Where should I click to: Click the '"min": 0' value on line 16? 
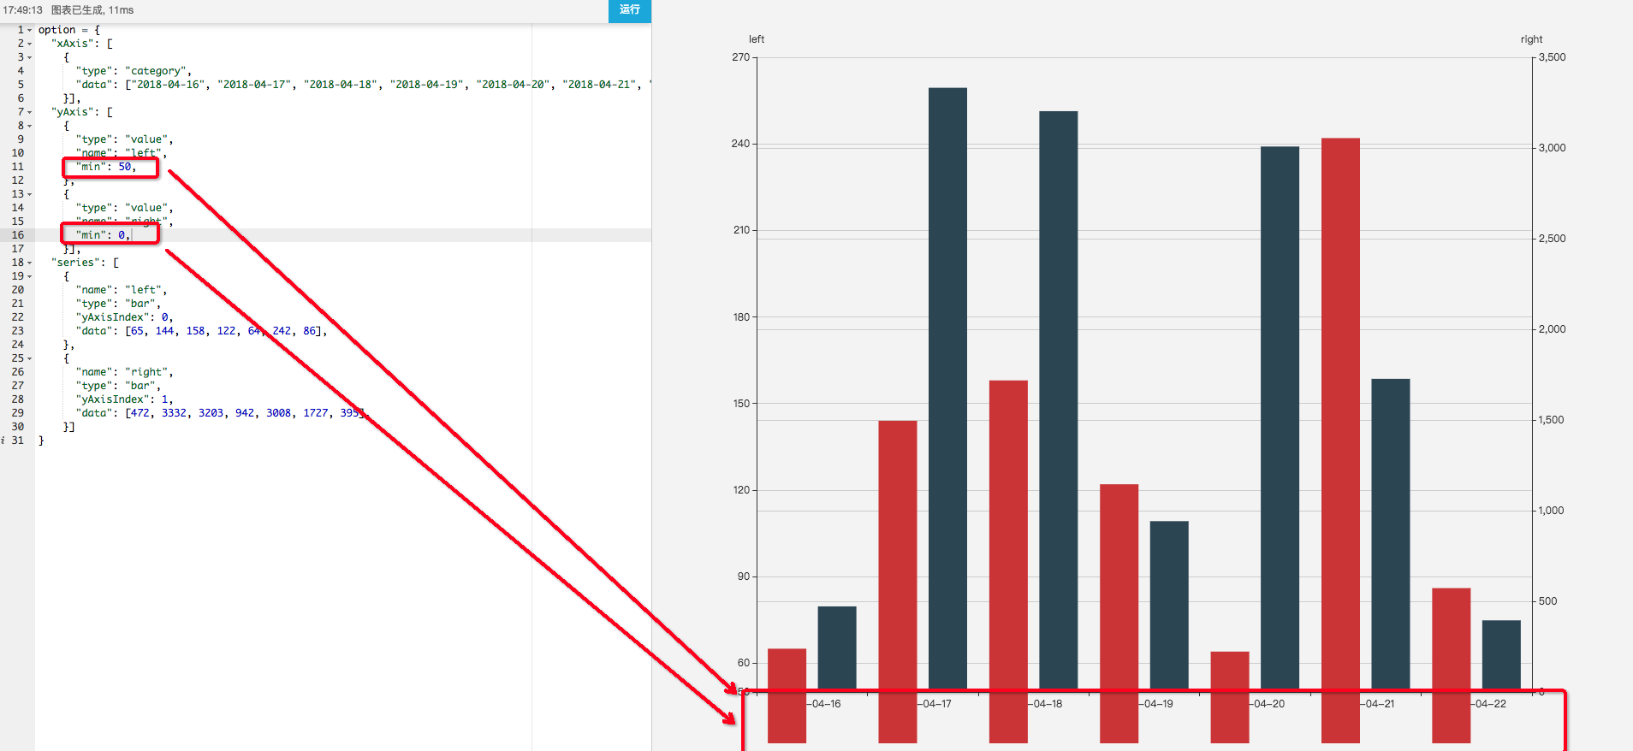[x=103, y=235]
